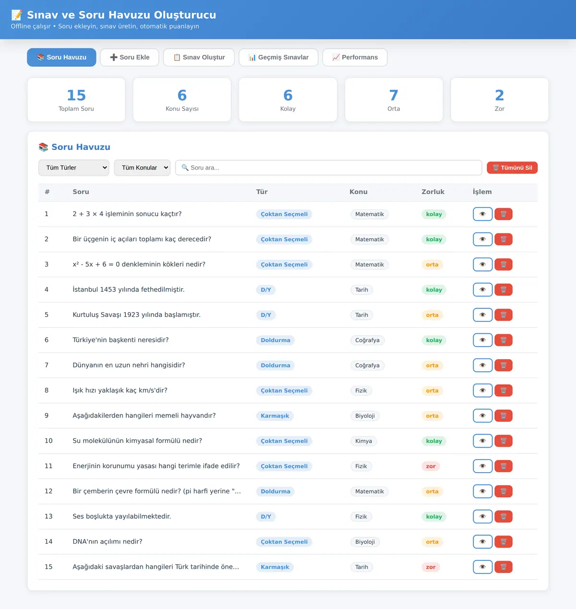Preview the memeli hayvan question in row 9
Screen dimensions: 576x609
[x=482, y=416]
